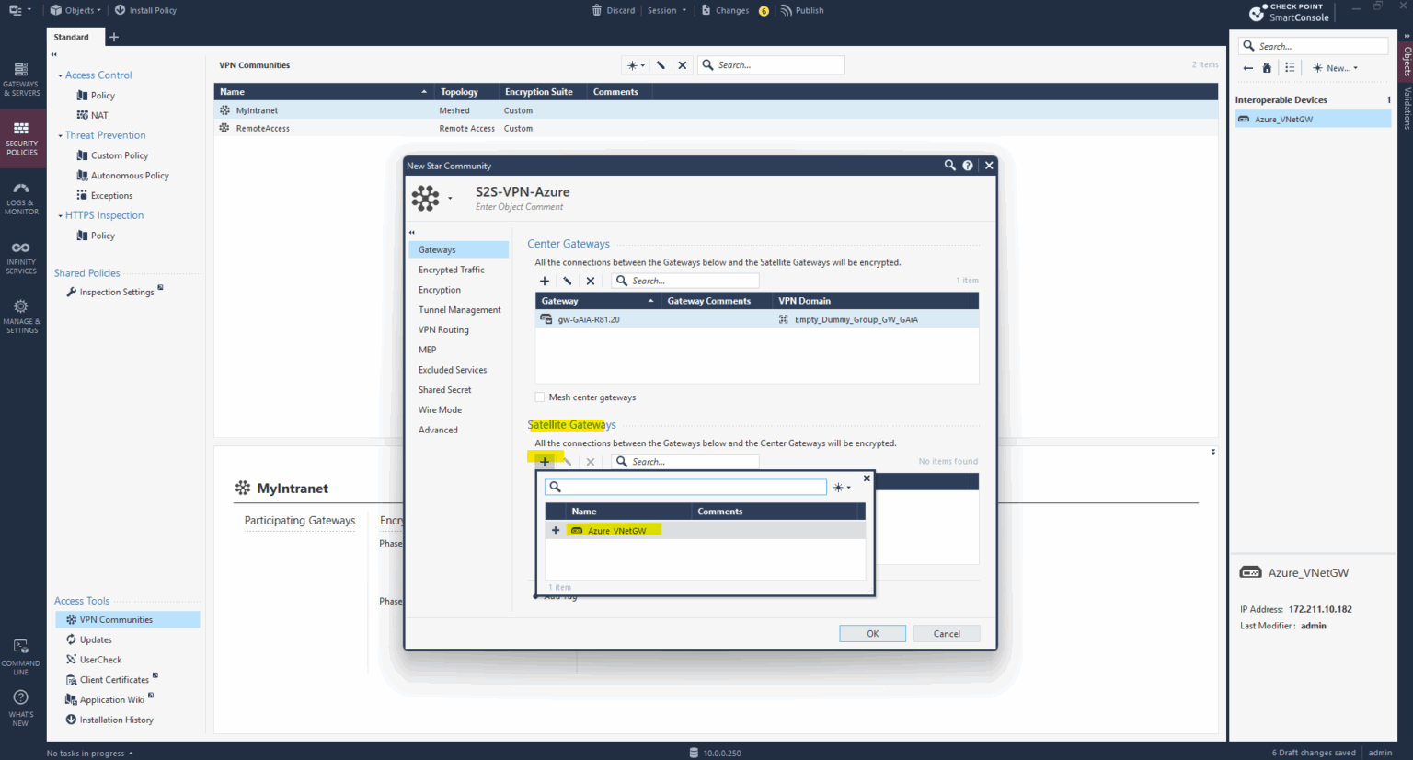The width and height of the screenshot is (1413, 760).
Task: Select the Standard policy tab
Action: pos(74,37)
